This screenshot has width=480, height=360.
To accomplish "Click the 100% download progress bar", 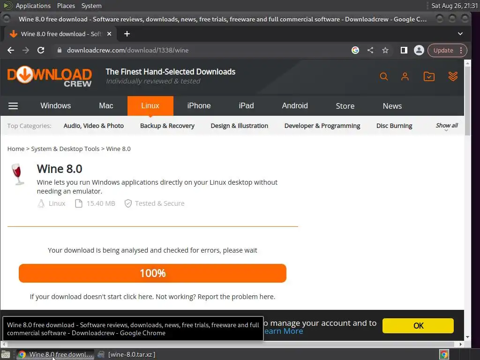I will point(152,273).
